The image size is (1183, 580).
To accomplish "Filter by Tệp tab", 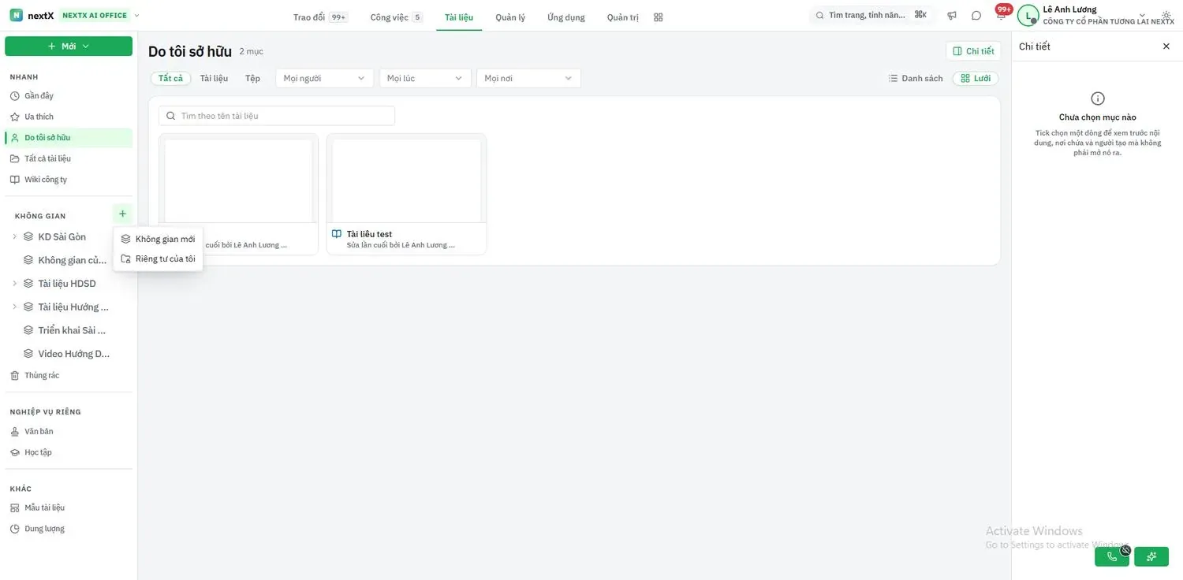I will coord(252,78).
